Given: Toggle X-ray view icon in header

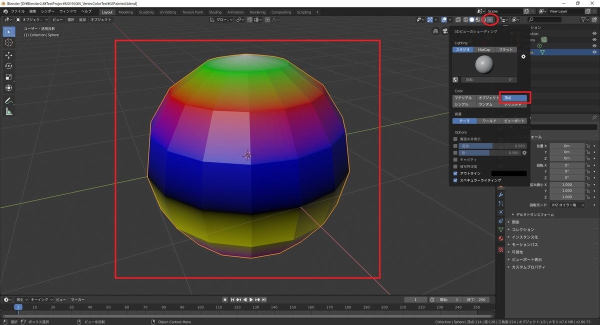Looking at the screenshot, I should (x=457, y=19).
